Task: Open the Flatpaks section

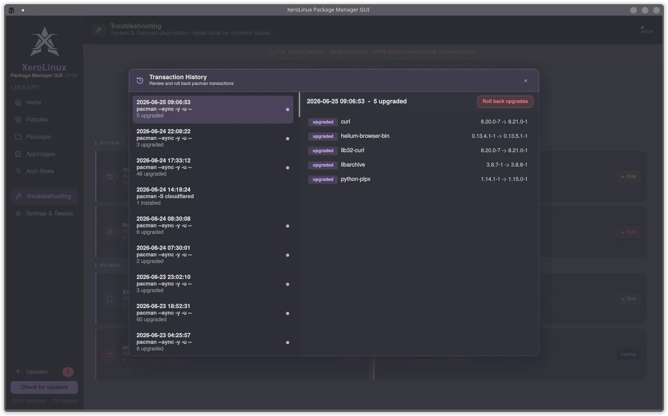Action: click(44, 120)
